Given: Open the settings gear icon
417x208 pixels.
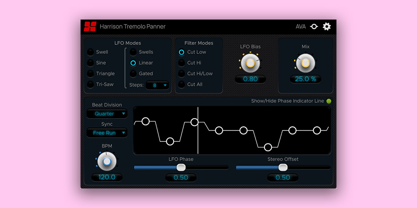Looking at the screenshot, I should 327,27.
